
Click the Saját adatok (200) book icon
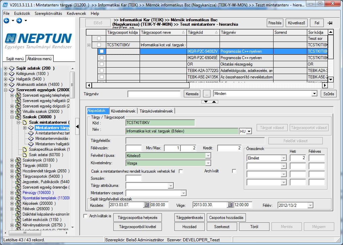11,68
